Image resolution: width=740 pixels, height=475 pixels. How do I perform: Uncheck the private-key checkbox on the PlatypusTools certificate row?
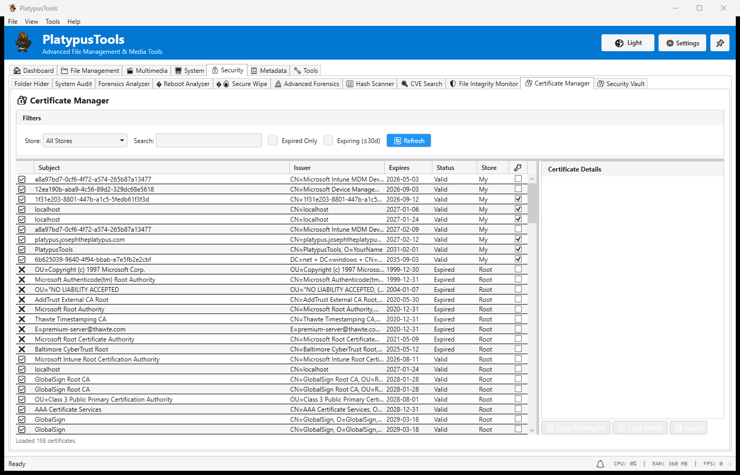(x=518, y=249)
